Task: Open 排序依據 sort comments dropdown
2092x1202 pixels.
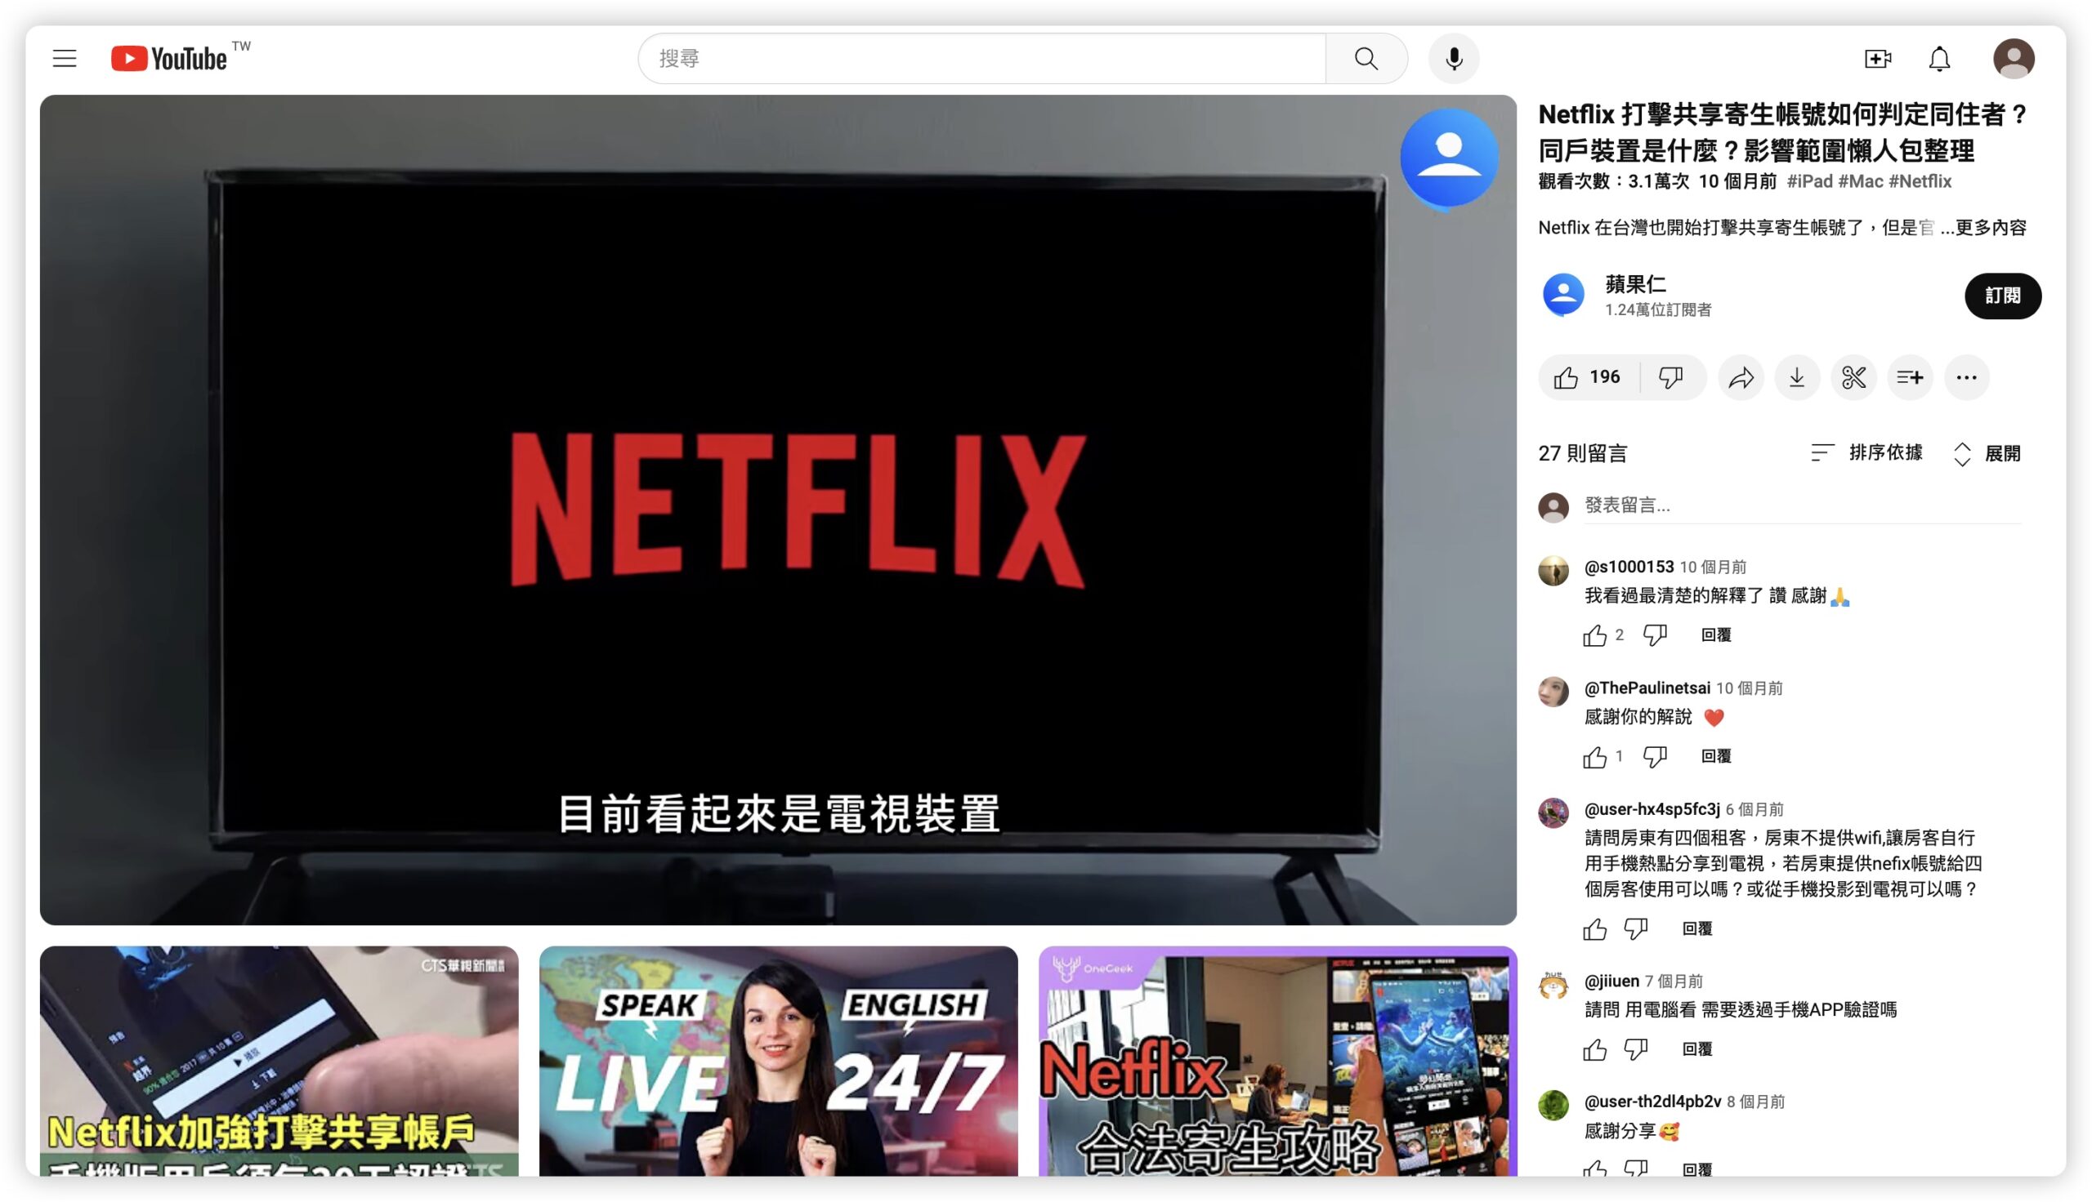Action: tap(1866, 452)
